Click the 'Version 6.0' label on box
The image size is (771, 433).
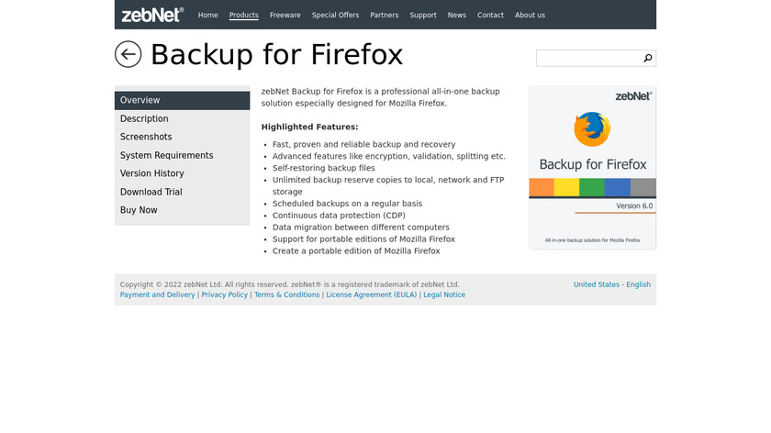tap(634, 205)
